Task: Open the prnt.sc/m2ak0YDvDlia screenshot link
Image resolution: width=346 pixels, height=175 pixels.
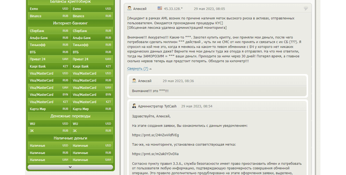Action: 155,154
